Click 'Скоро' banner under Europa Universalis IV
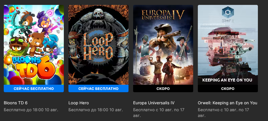The height and width of the screenshot is (121, 268). (163, 89)
